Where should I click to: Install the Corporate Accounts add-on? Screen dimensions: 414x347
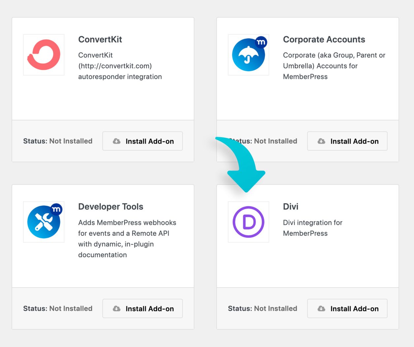347,141
